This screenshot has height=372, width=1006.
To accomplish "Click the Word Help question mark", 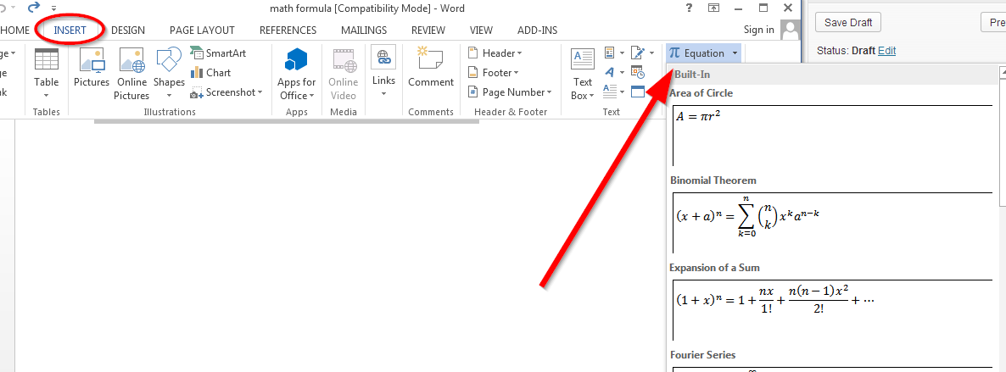I will (x=689, y=8).
